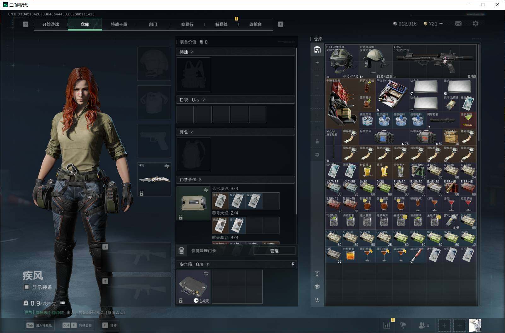The image size is (505, 333).
Task: Click the help icon beside 口袋
Action: [204, 100]
